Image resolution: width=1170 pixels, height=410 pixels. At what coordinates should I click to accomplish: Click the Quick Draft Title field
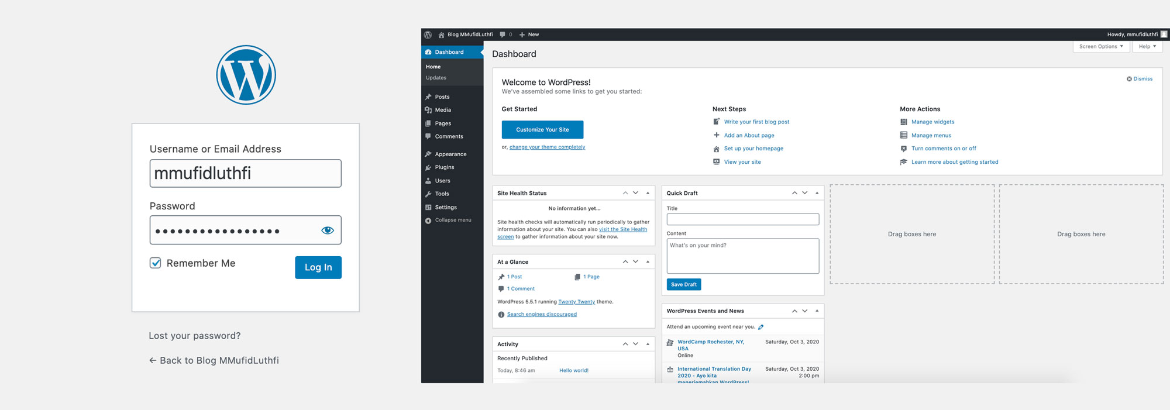tap(743, 219)
